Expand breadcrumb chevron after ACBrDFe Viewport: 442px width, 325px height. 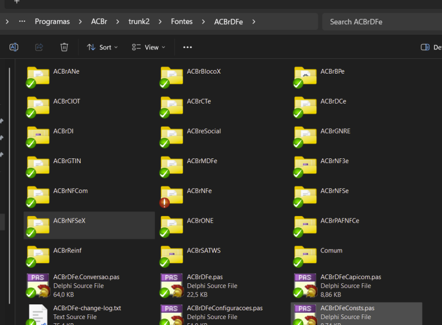[253, 22]
